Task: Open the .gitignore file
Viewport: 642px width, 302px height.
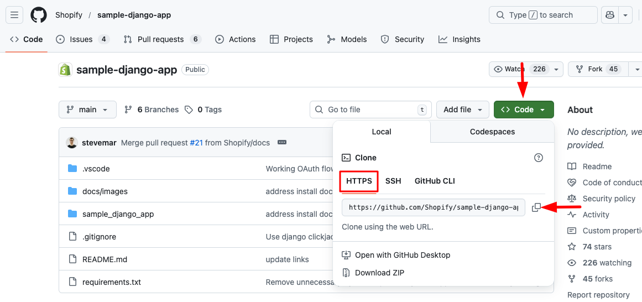Action: tap(99, 236)
